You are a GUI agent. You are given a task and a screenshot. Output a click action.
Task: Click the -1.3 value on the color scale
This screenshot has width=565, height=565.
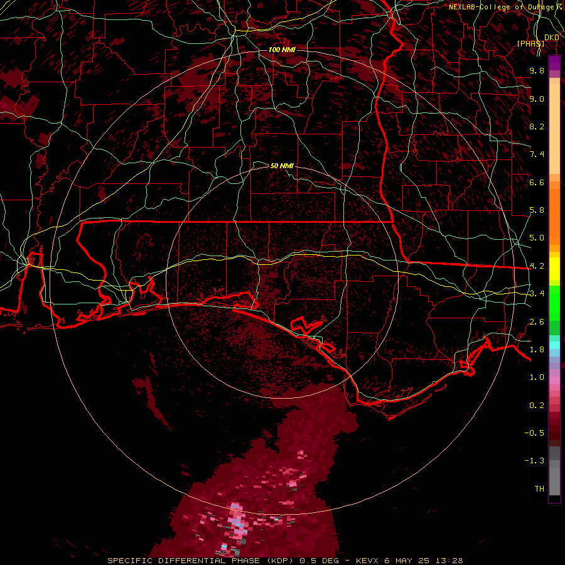(x=534, y=461)
